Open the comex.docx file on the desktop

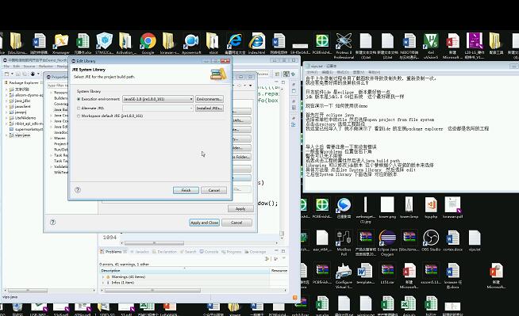coord(452,241)
